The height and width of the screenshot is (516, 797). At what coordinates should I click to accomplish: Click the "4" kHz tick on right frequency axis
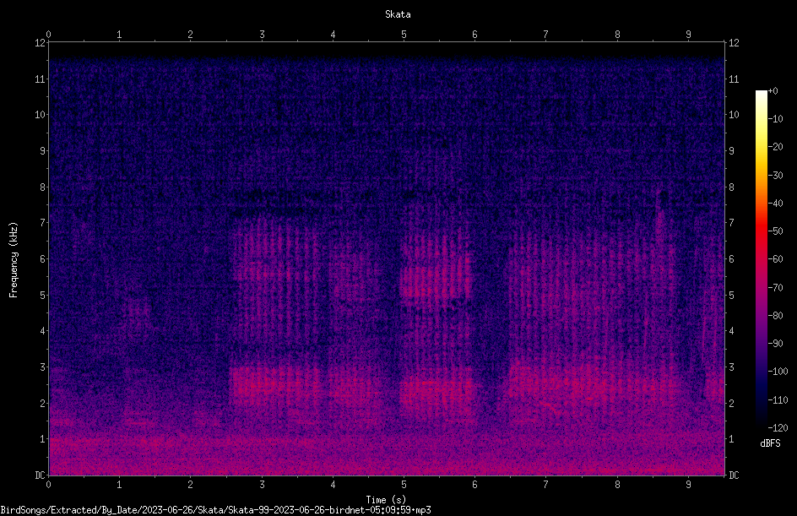pyautogui.click(x=731, y=331)
